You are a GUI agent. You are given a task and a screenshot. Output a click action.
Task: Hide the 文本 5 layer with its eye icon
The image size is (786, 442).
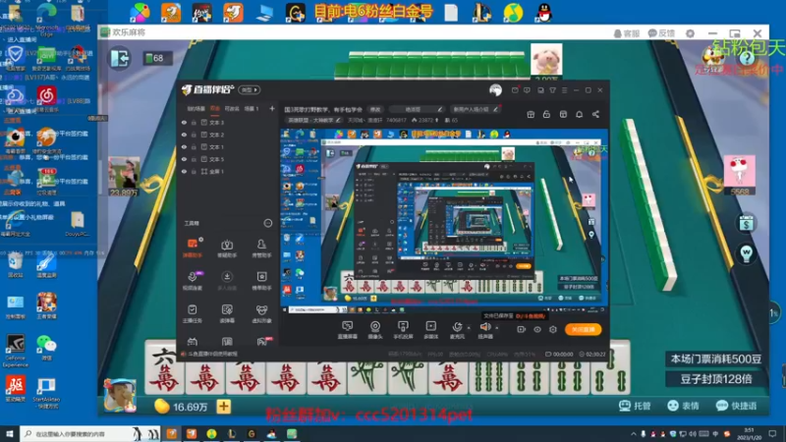click(x=184, y=159)
